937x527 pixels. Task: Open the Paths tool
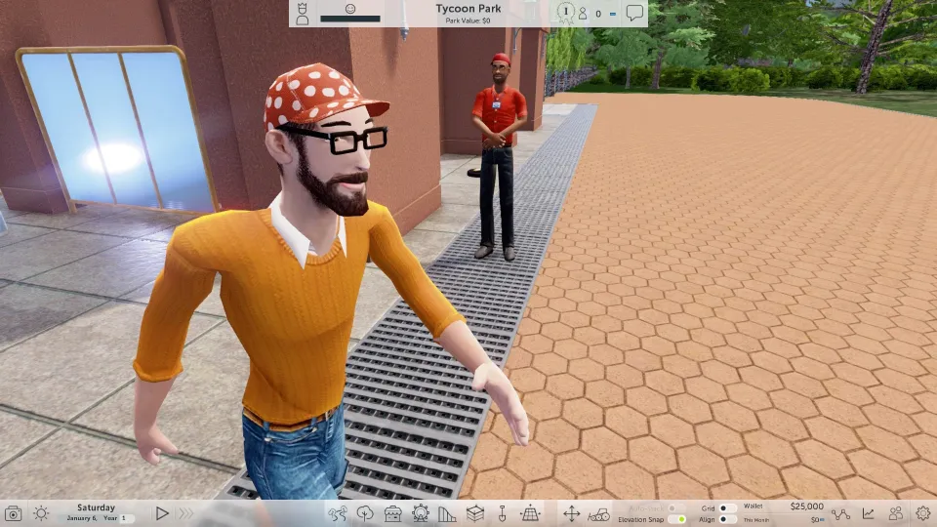point(338,513)
